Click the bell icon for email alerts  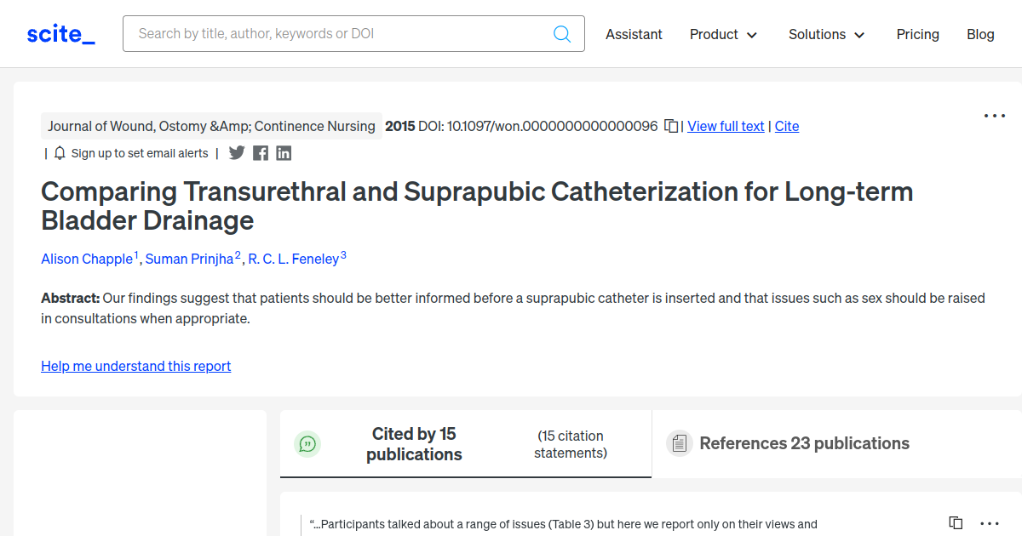pos(59,153)
